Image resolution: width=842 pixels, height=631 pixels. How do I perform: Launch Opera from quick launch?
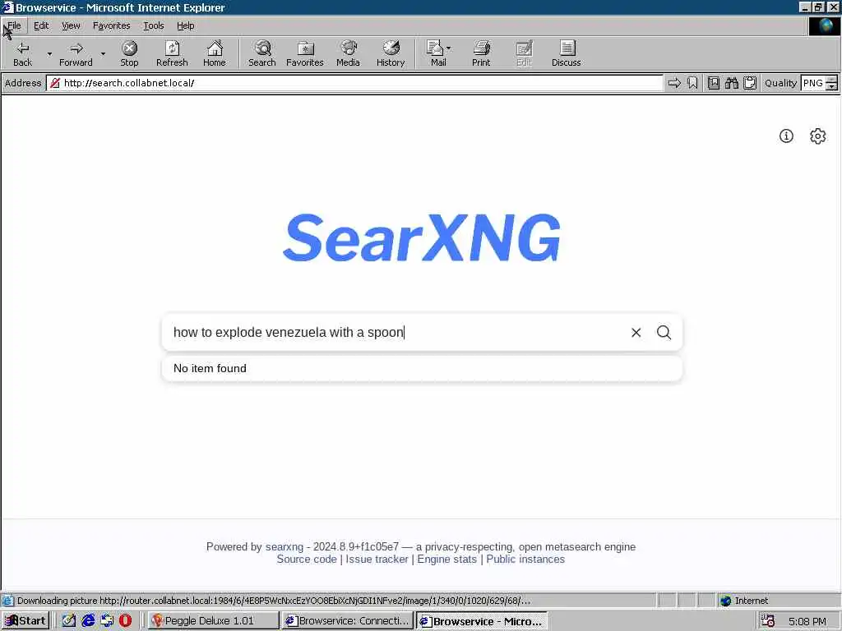coord(125,621)
